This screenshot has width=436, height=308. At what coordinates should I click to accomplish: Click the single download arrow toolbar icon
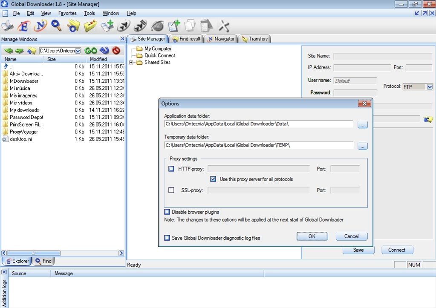click(x=124, y=26)
